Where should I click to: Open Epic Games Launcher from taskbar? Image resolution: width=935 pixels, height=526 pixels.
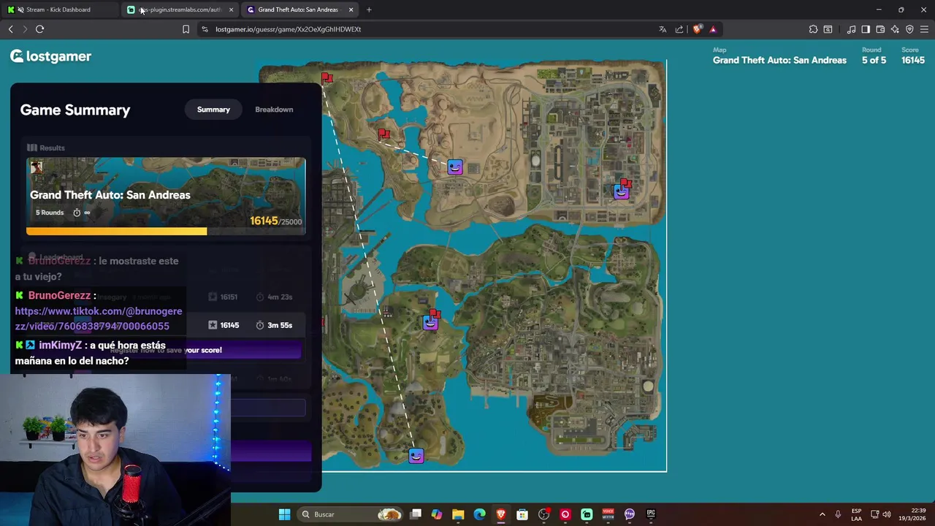point(651,514)
